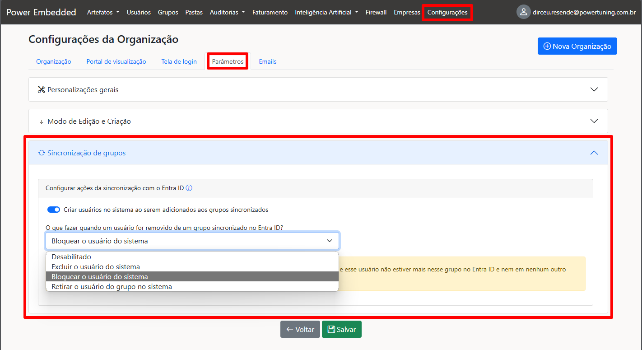The image size is (642, 350).
Task: Click the Salvar button
Action: tap(341, 329)
